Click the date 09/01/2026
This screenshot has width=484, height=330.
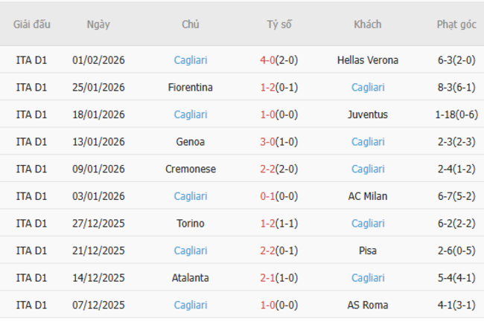click(x=98, y=169)
